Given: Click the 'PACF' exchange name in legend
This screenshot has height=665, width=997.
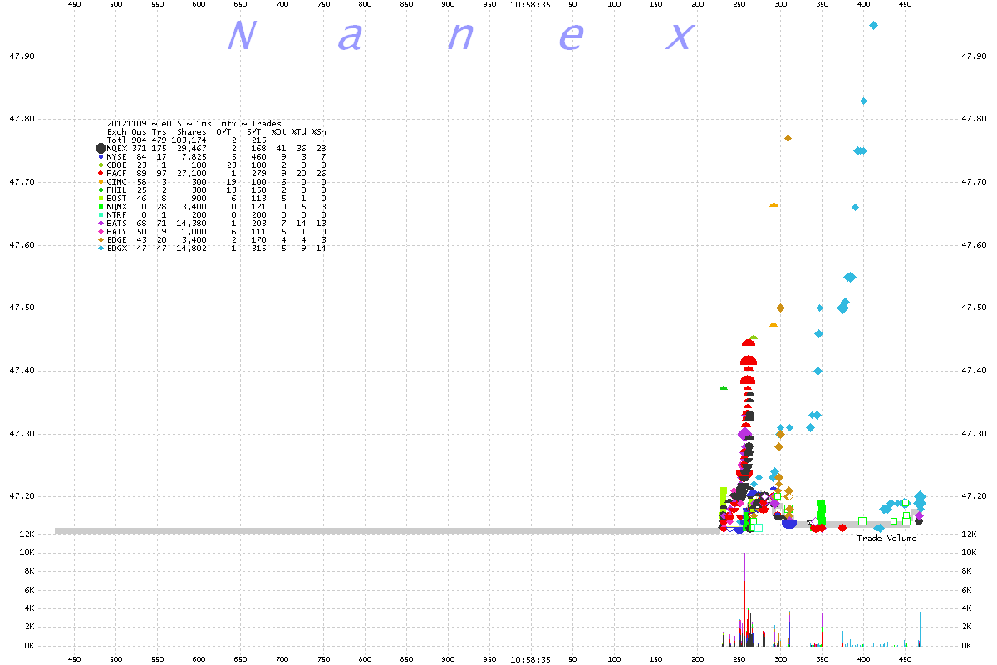Looking at the screenshot, I should pyautogui.click(x=117, y=173).
